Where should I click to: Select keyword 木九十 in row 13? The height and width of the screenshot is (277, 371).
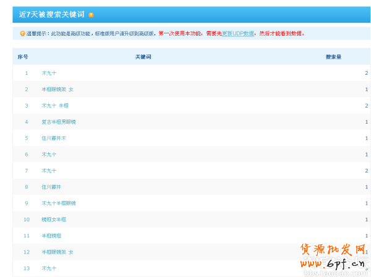[49, 268]
